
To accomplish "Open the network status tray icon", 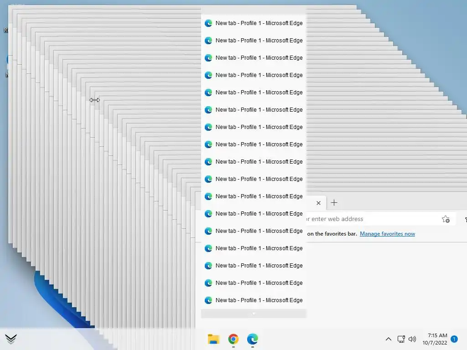I will (x=401, y=339).
